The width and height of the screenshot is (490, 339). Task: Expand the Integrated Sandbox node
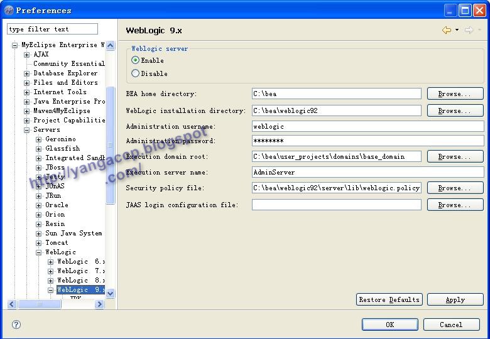coord(38,158)
